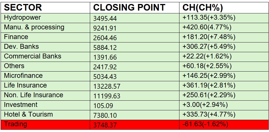Select the Hydropower sector cell
Viewport: 269px width, 132px height.
pos(23,18)
